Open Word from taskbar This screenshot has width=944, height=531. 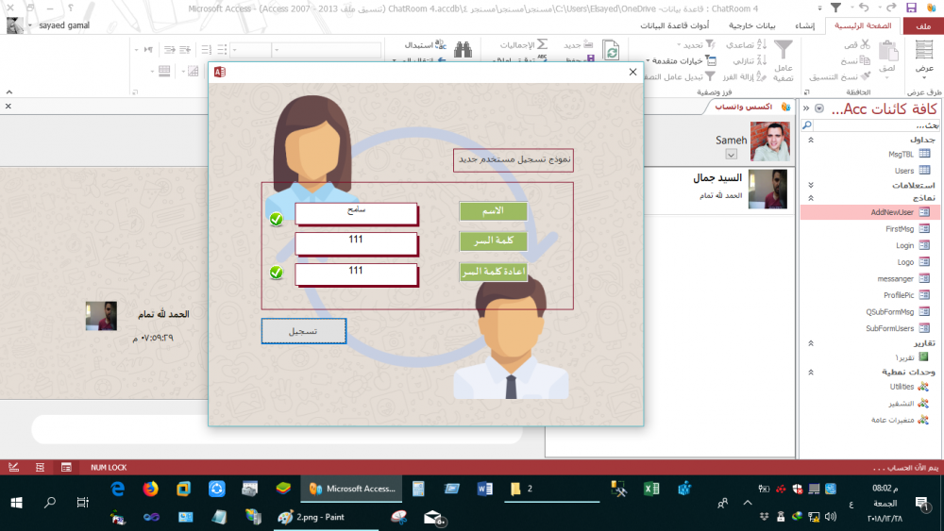tap(484, 489)
